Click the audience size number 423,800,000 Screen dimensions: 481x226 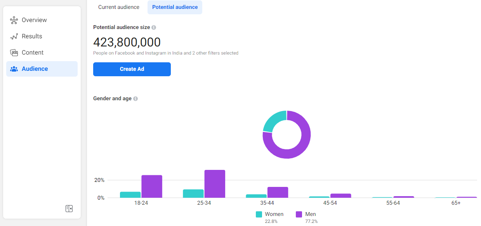(x=127, y=42)
